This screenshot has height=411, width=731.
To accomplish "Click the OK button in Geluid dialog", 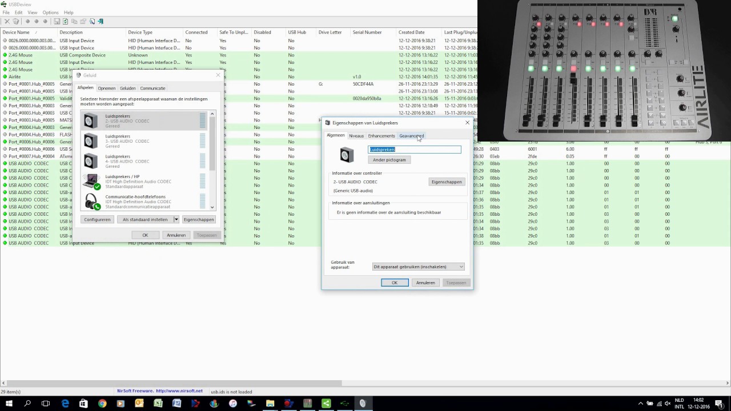I will [x=145, y=235].
